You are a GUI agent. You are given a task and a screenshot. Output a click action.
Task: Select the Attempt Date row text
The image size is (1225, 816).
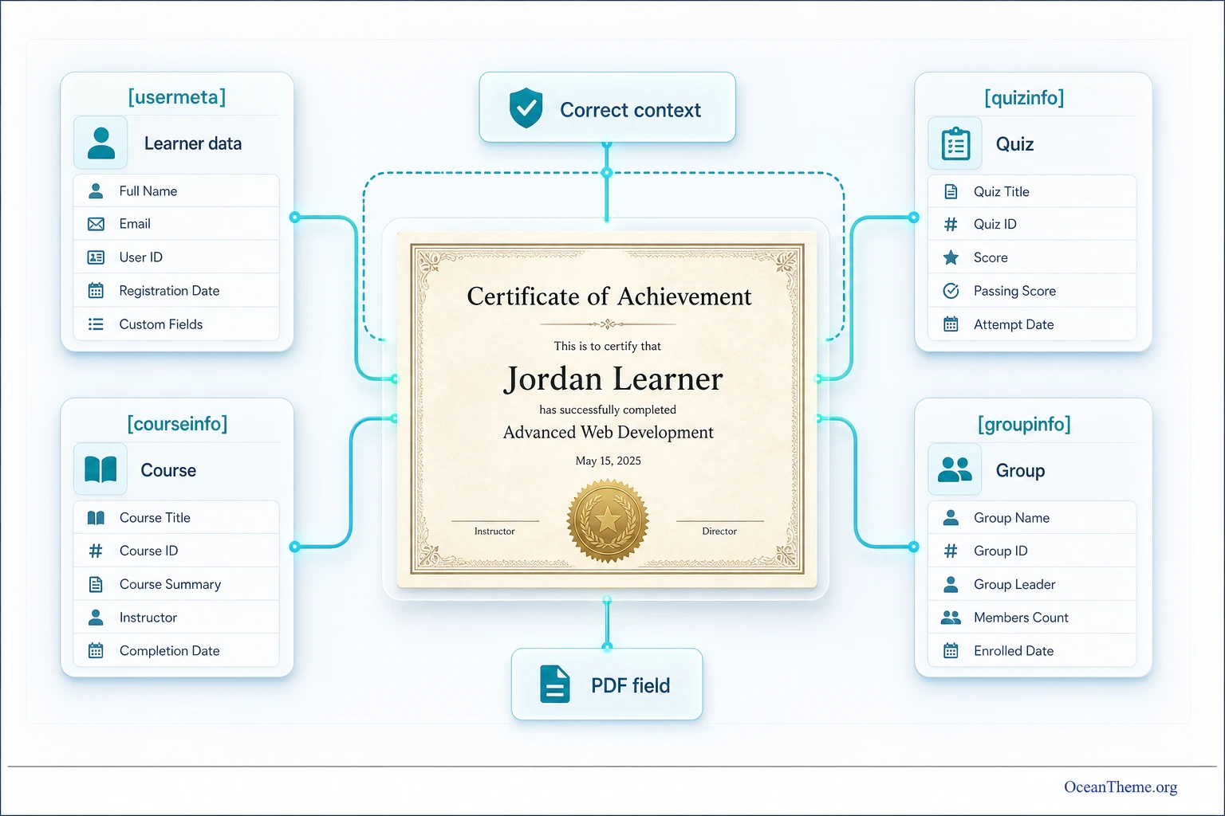click(1014, 324)
